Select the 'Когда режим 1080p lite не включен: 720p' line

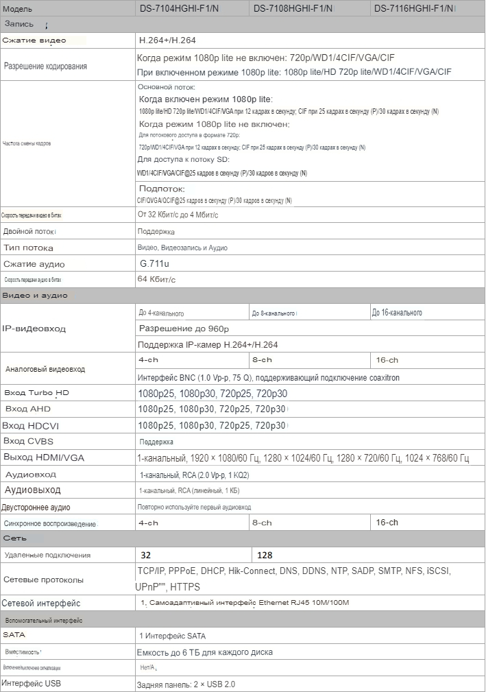click(x=266, y=58)
